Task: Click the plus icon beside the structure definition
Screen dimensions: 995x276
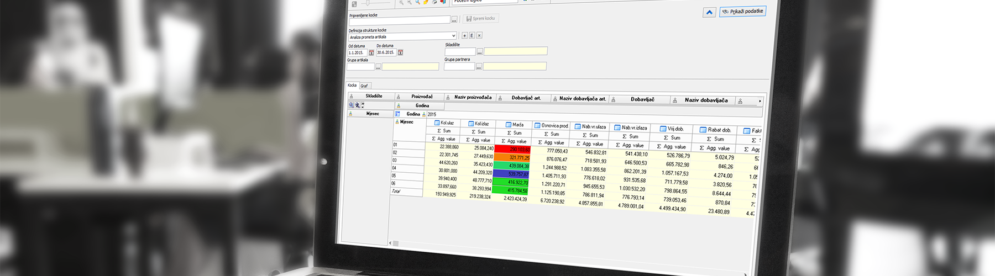Action: pyautogui.click(x=464, y=35)
